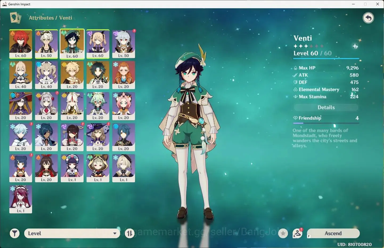Select Razor's Lv. 50 character card

click(124, 44)
